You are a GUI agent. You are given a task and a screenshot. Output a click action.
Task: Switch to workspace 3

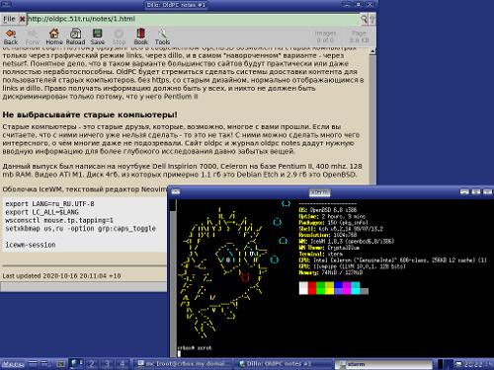107,364
